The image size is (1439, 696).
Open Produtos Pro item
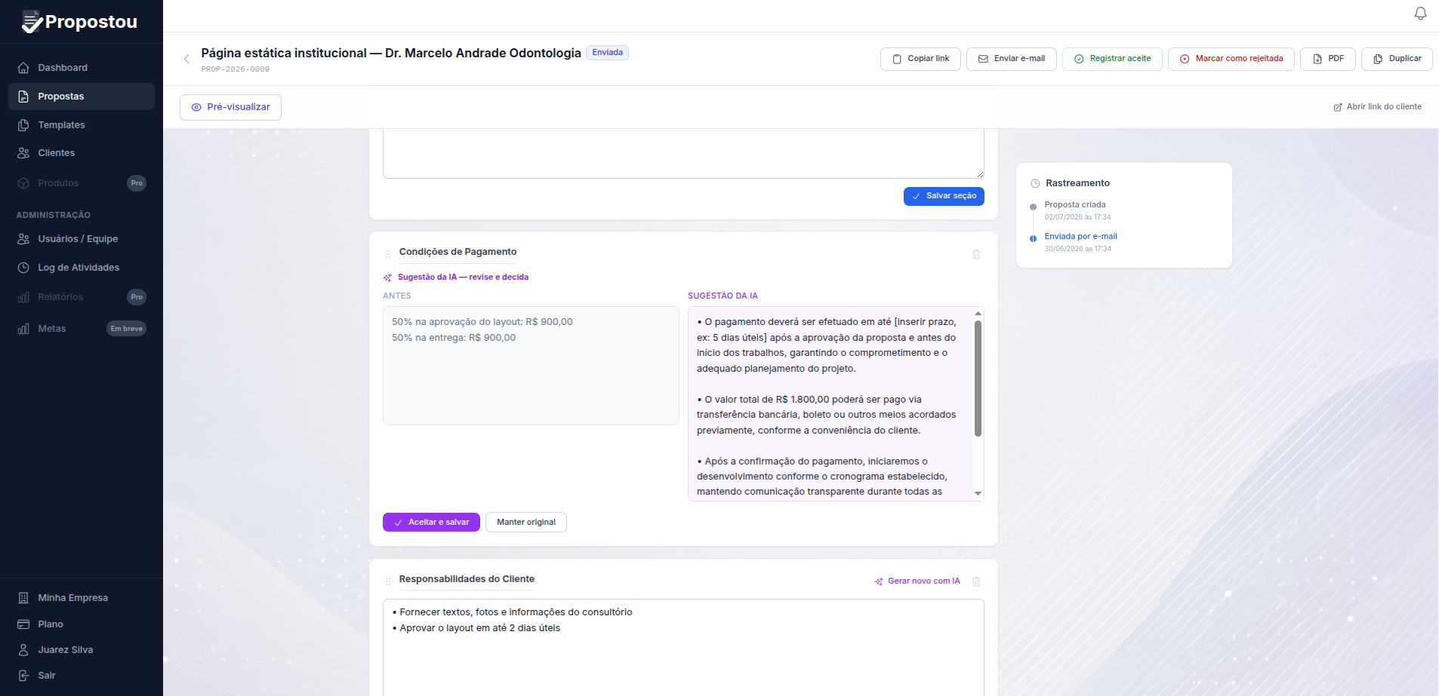pyautogui.click(x=82, y=183)
